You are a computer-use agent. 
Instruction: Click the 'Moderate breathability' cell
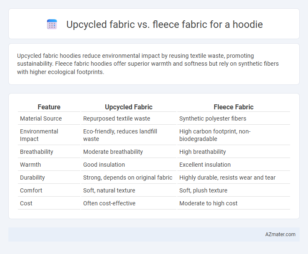pos(113,152)
